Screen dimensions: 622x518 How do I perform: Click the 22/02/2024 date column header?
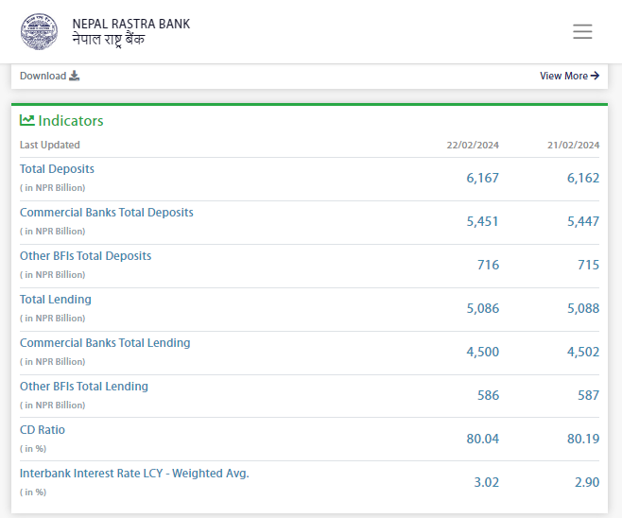pyautogui.click(x=473, y=146)
